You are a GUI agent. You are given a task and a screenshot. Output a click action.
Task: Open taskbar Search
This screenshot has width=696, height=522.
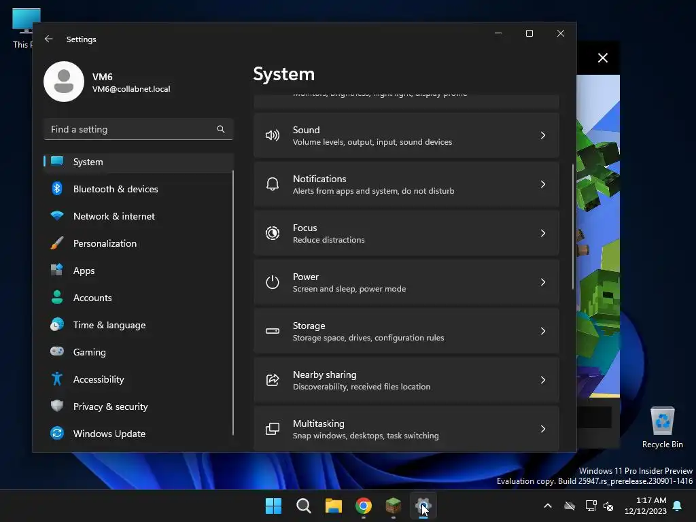(x=304, y=506)
